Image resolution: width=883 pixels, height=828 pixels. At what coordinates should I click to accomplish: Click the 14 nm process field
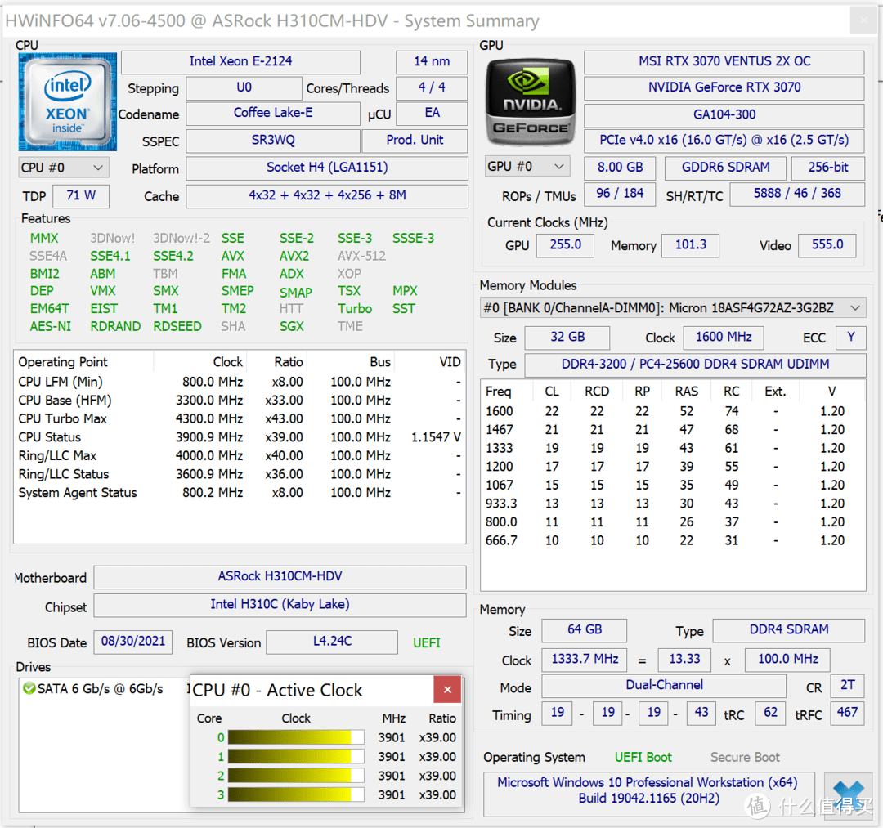pos(432,61)
